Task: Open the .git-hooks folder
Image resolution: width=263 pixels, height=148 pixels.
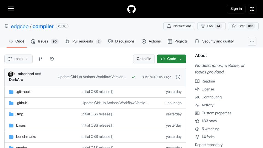Action: (24, 92)
